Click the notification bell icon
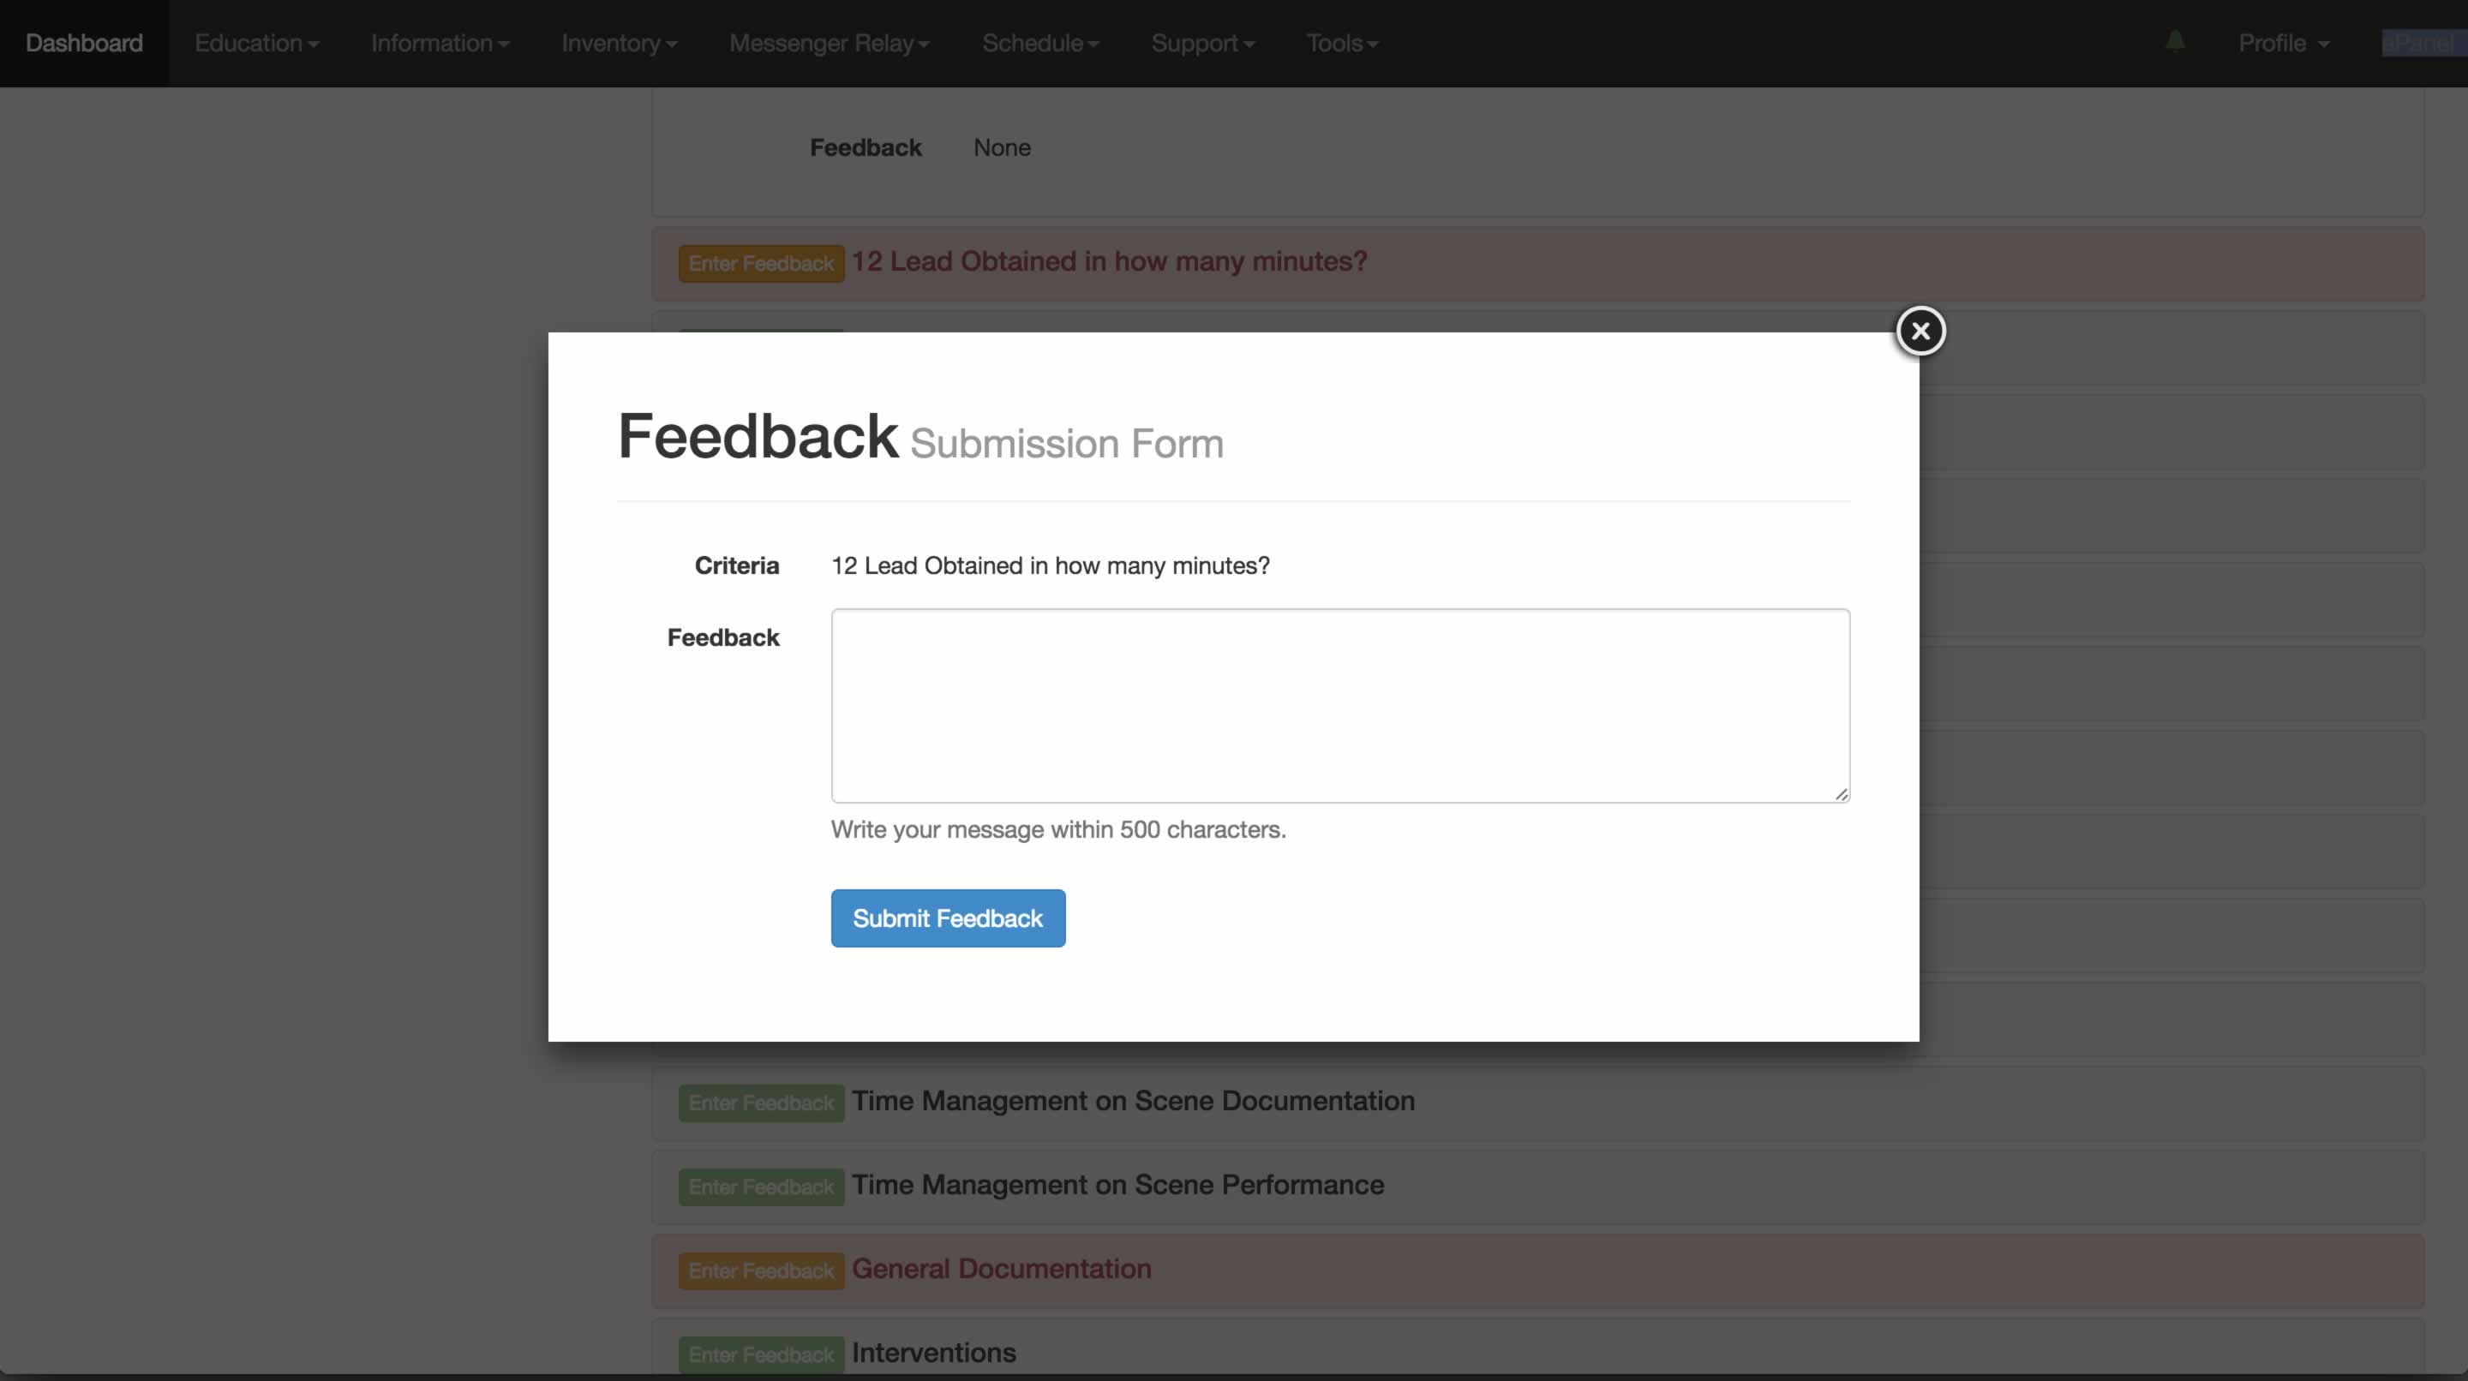 [x=2175, y=41]
